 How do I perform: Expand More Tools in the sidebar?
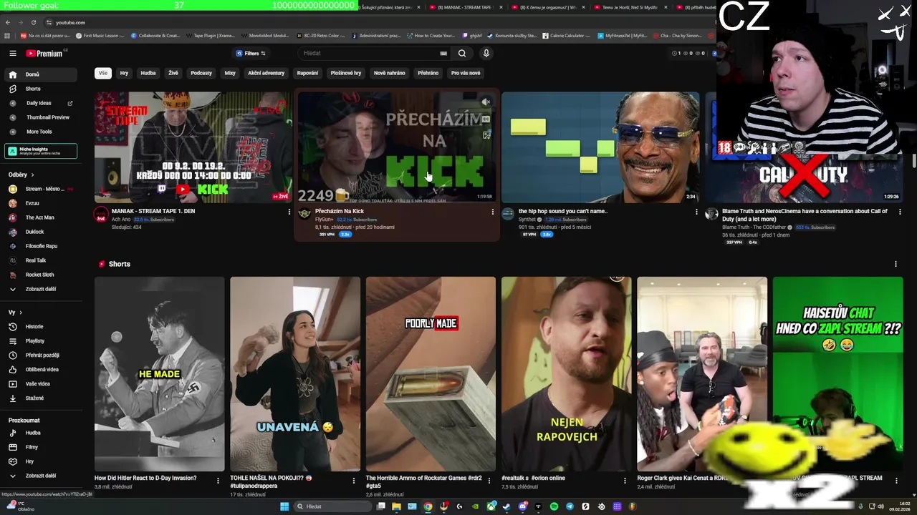tap(41, 132)
